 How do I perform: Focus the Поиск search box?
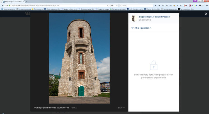click(136, 6)
